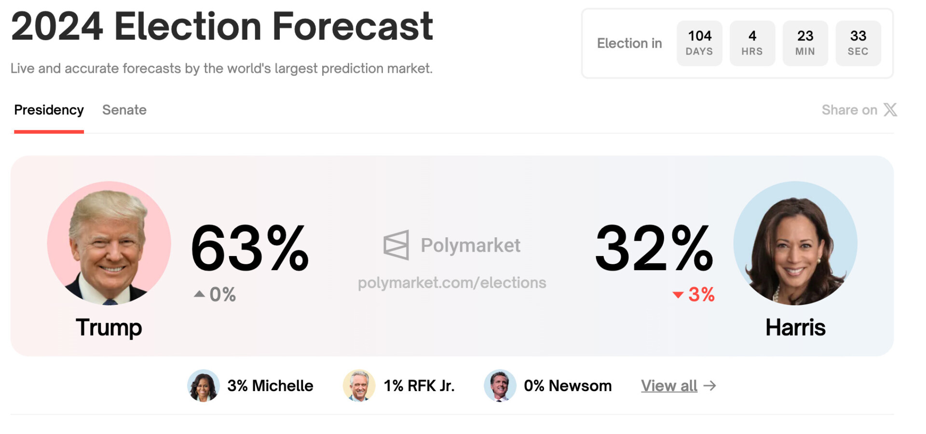Click the 2024 Election Forecast heading

(x=222, y=26)
